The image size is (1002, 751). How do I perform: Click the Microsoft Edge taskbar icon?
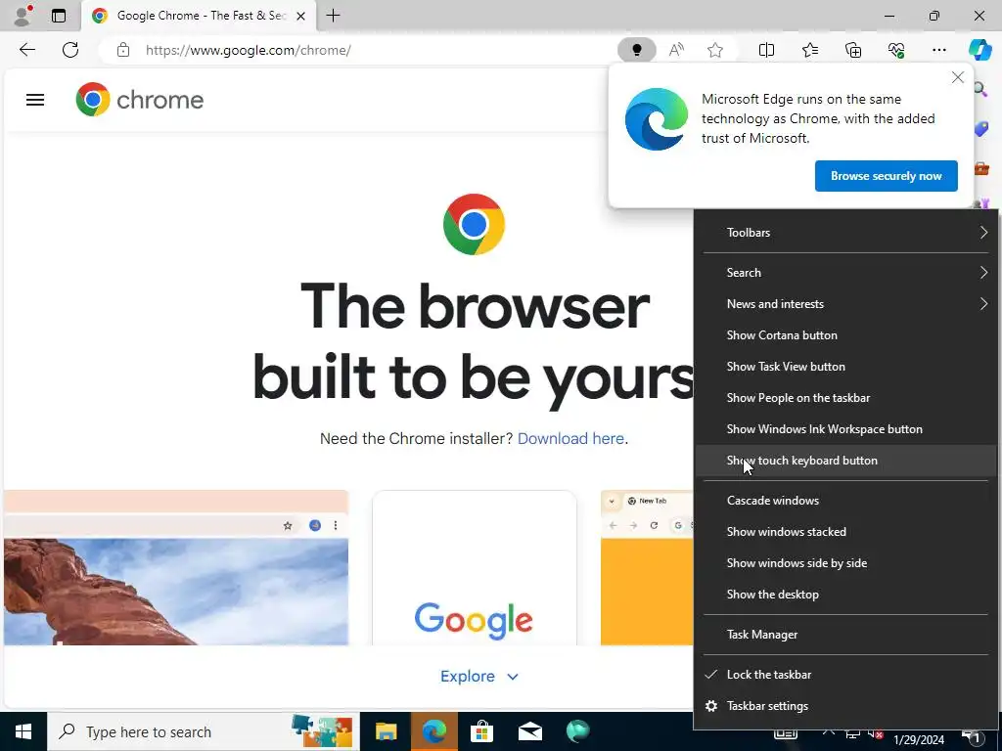(x=433, y=731)
